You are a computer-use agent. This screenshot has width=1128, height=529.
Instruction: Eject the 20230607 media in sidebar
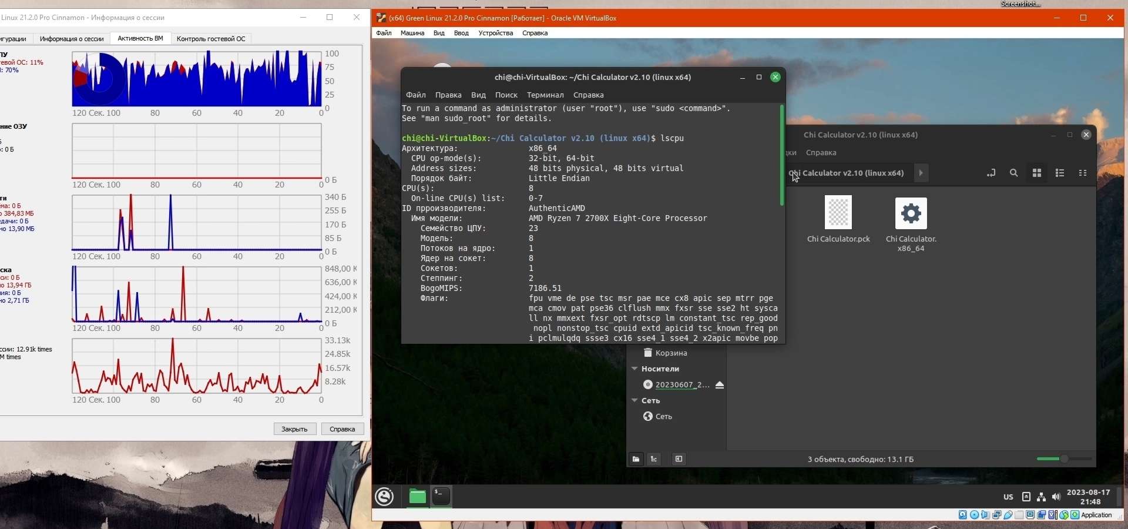click(720, 385)
